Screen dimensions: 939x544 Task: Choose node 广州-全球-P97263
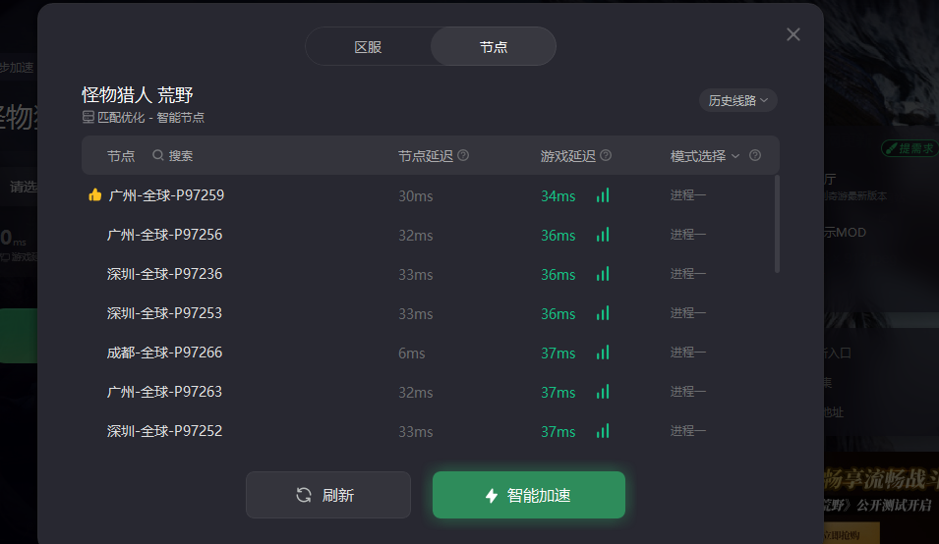pos(430,392)
